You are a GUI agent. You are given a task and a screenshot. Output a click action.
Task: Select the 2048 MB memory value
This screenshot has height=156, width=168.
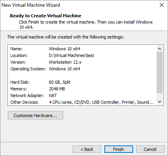pos(57,89)
